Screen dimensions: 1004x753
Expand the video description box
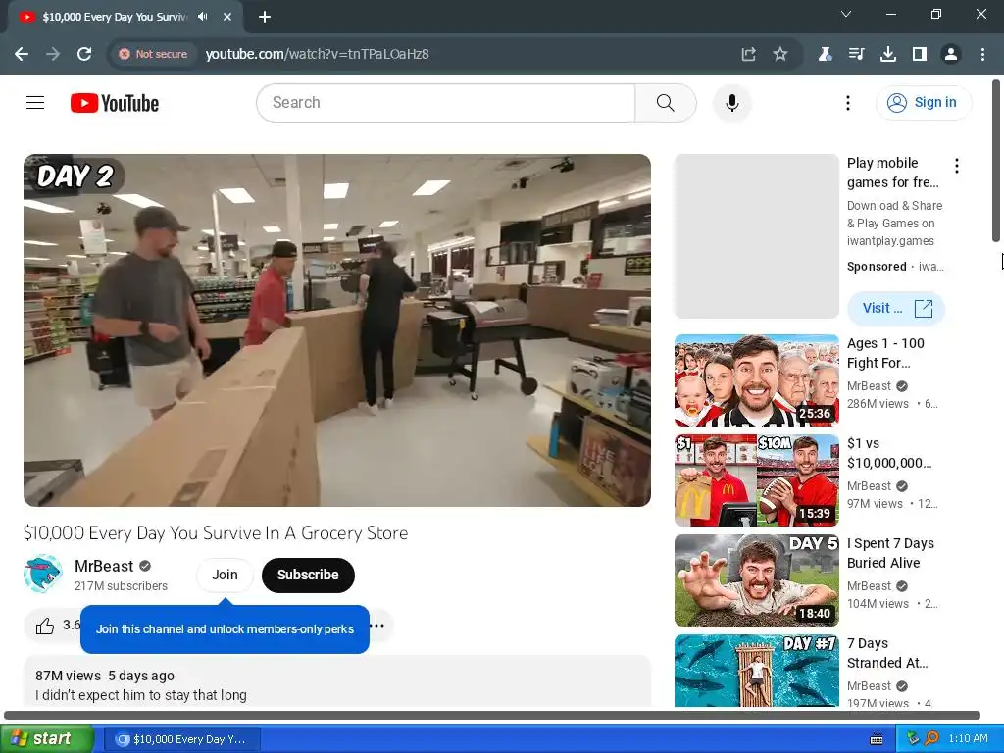[337, 681]
